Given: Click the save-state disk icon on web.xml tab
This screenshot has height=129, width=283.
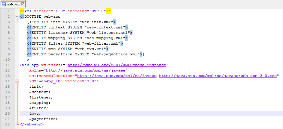Looking at the screenshot, I should (x=4, y=4).
